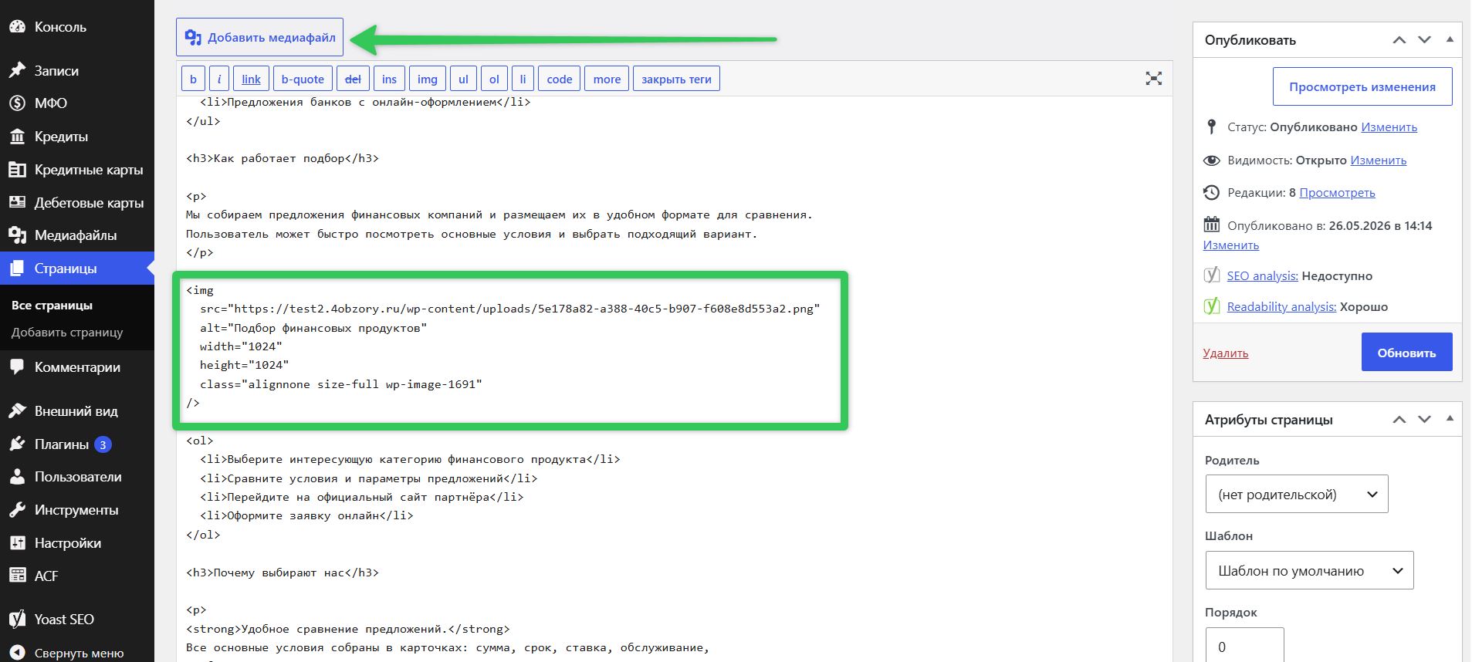The image size is (1472, 662).
Task: Click the Пользователи user icon
Action: pyautogui.click(x=17, y=477)
